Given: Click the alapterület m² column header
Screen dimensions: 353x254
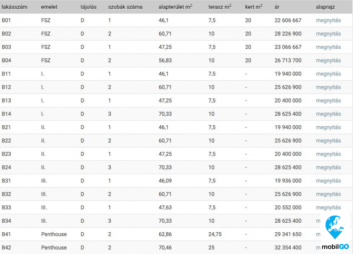Looking at the screenshot, I should (x=175, y=7).
